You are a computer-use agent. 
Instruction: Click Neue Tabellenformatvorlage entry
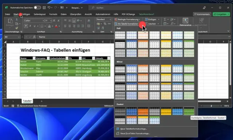click(x=132, y=129)
